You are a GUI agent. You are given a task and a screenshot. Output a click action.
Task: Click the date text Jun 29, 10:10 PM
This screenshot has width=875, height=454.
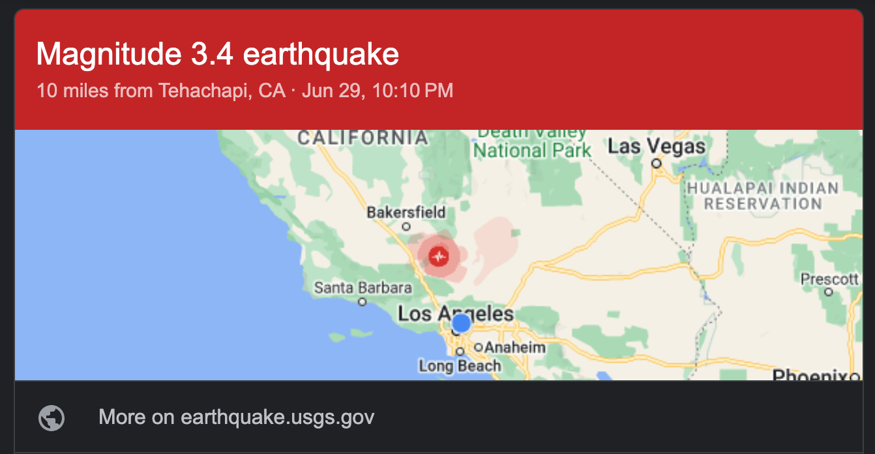[377, 90]
